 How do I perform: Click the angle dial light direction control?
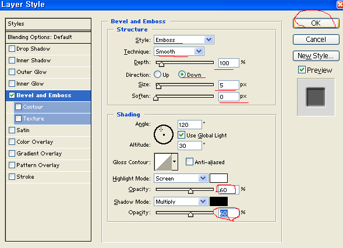(164, 134)
